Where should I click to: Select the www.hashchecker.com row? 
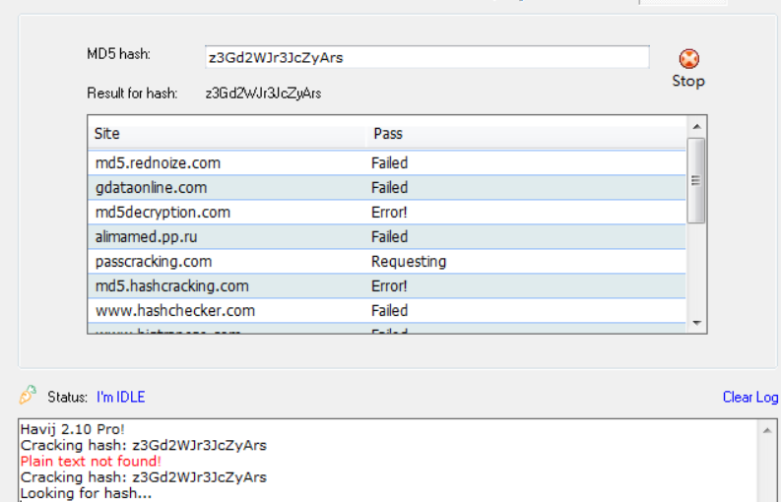point(386,311)
